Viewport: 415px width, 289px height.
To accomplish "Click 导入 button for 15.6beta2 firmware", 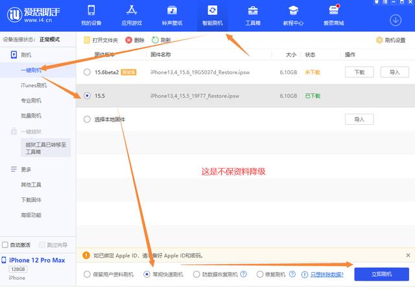I will coord(395,72).
